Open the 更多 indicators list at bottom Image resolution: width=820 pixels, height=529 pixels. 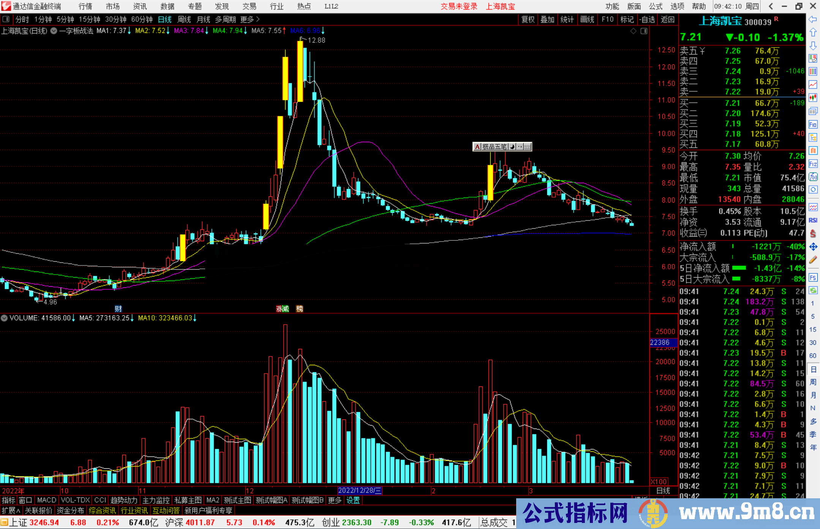click(x=335, y=501)
